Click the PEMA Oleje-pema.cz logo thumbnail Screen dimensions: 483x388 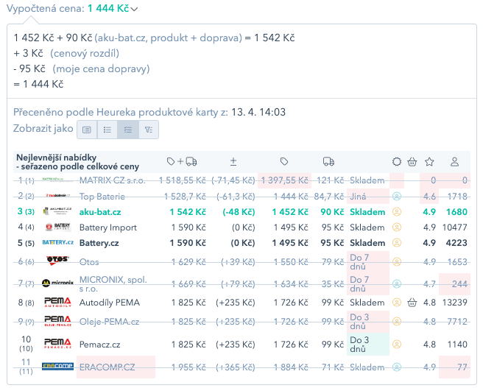coord(57,321)
